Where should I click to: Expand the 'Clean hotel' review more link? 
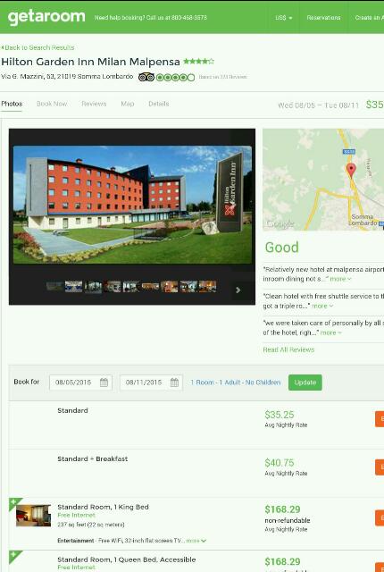pos(322,306)
